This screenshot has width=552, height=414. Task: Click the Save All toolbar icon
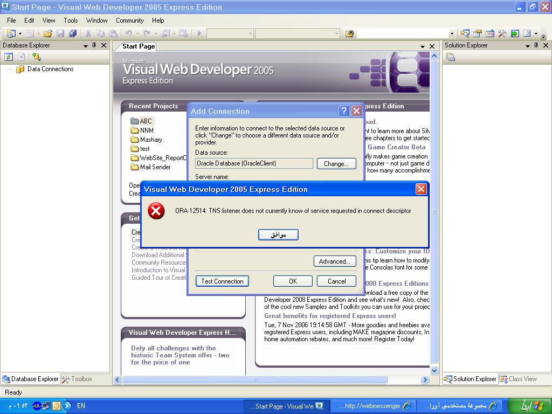[x=73, y=33]
